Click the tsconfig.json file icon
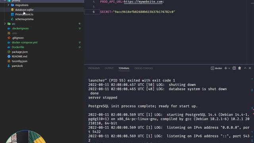 9,61
